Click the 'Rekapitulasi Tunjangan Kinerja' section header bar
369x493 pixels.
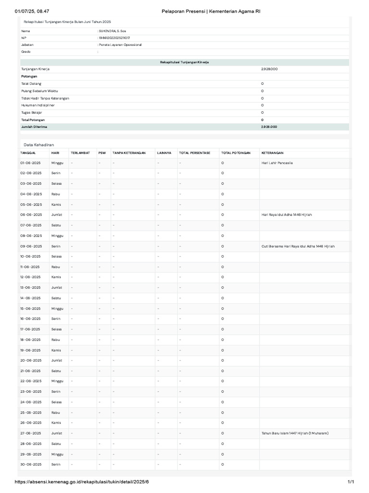(184, 62)
